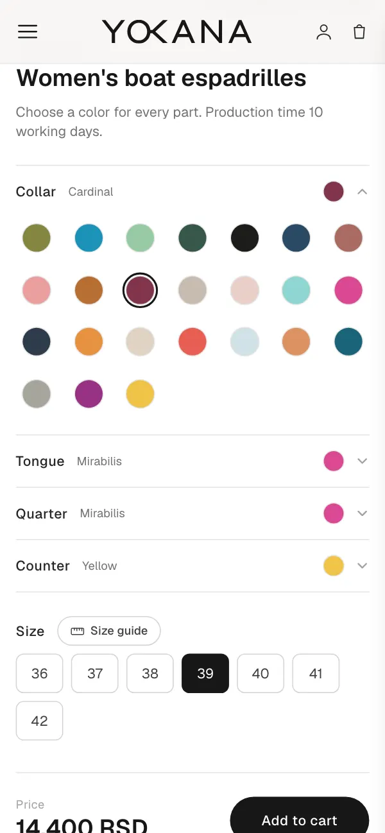Screen dimensions: 385x833
Task: Expand the Counter color options
Action: (x=362, y=565)
